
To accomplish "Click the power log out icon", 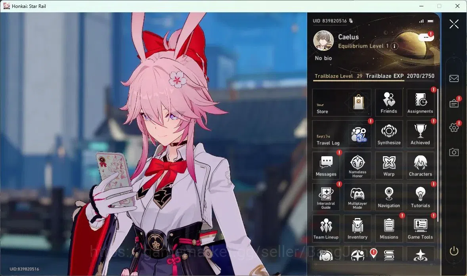I will (454, 251).
